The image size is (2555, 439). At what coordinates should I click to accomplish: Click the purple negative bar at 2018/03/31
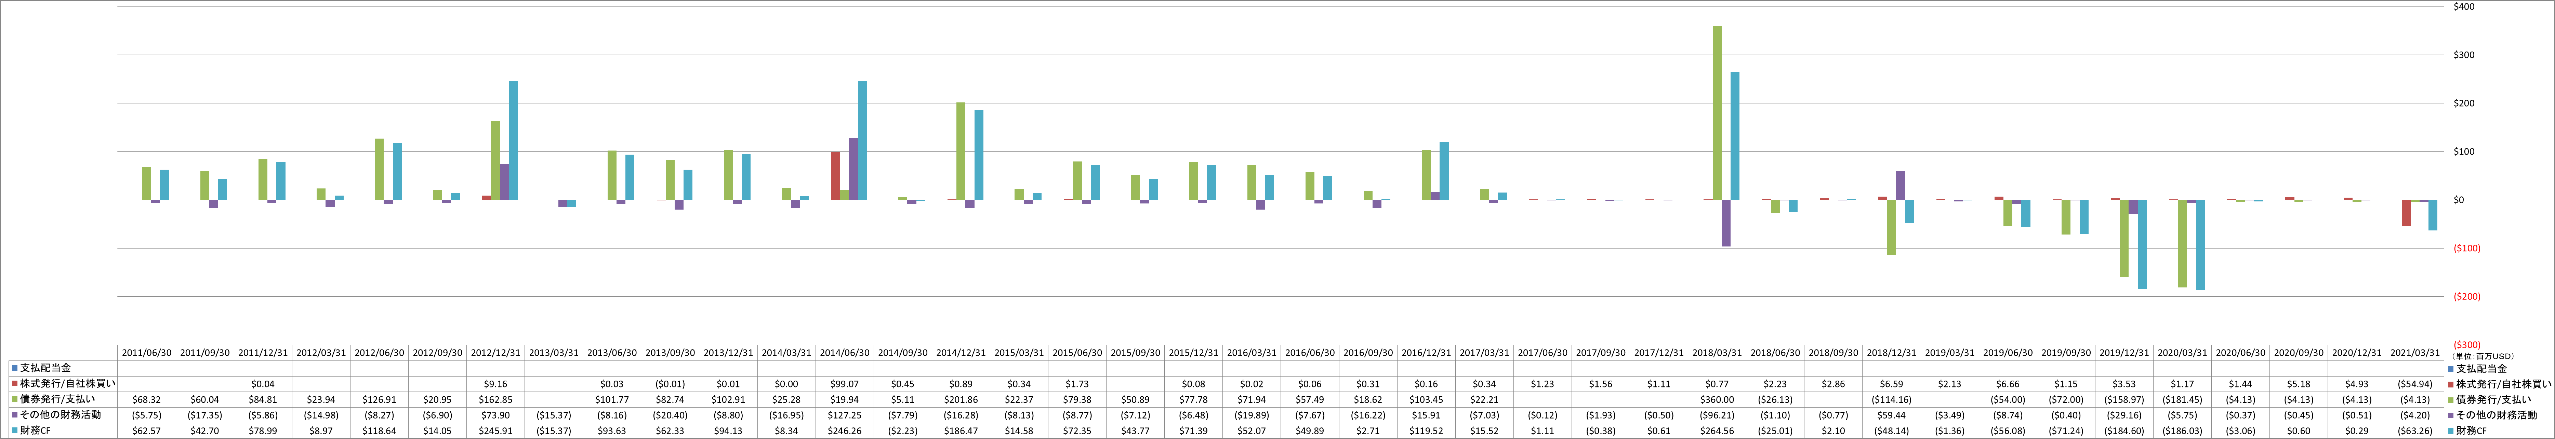(x=1726, y=223)
